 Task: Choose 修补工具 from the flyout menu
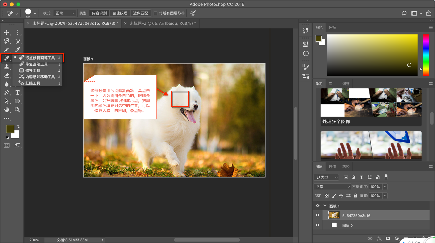[x=33, y=71]
